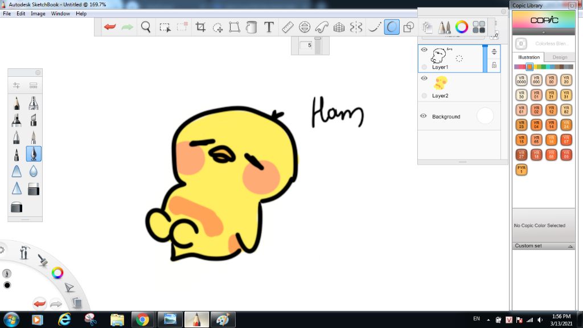Click the red Undo arrow in the top toolbar

(110, 27)
